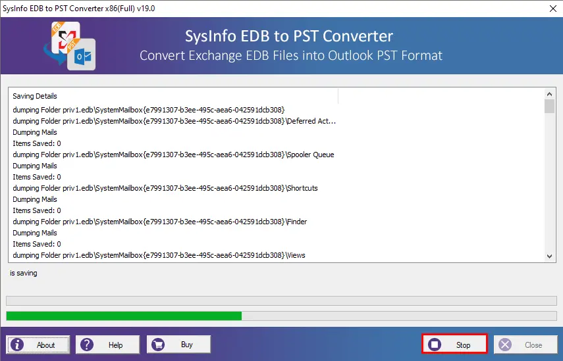Open the Help button label

tap(116, 345)
